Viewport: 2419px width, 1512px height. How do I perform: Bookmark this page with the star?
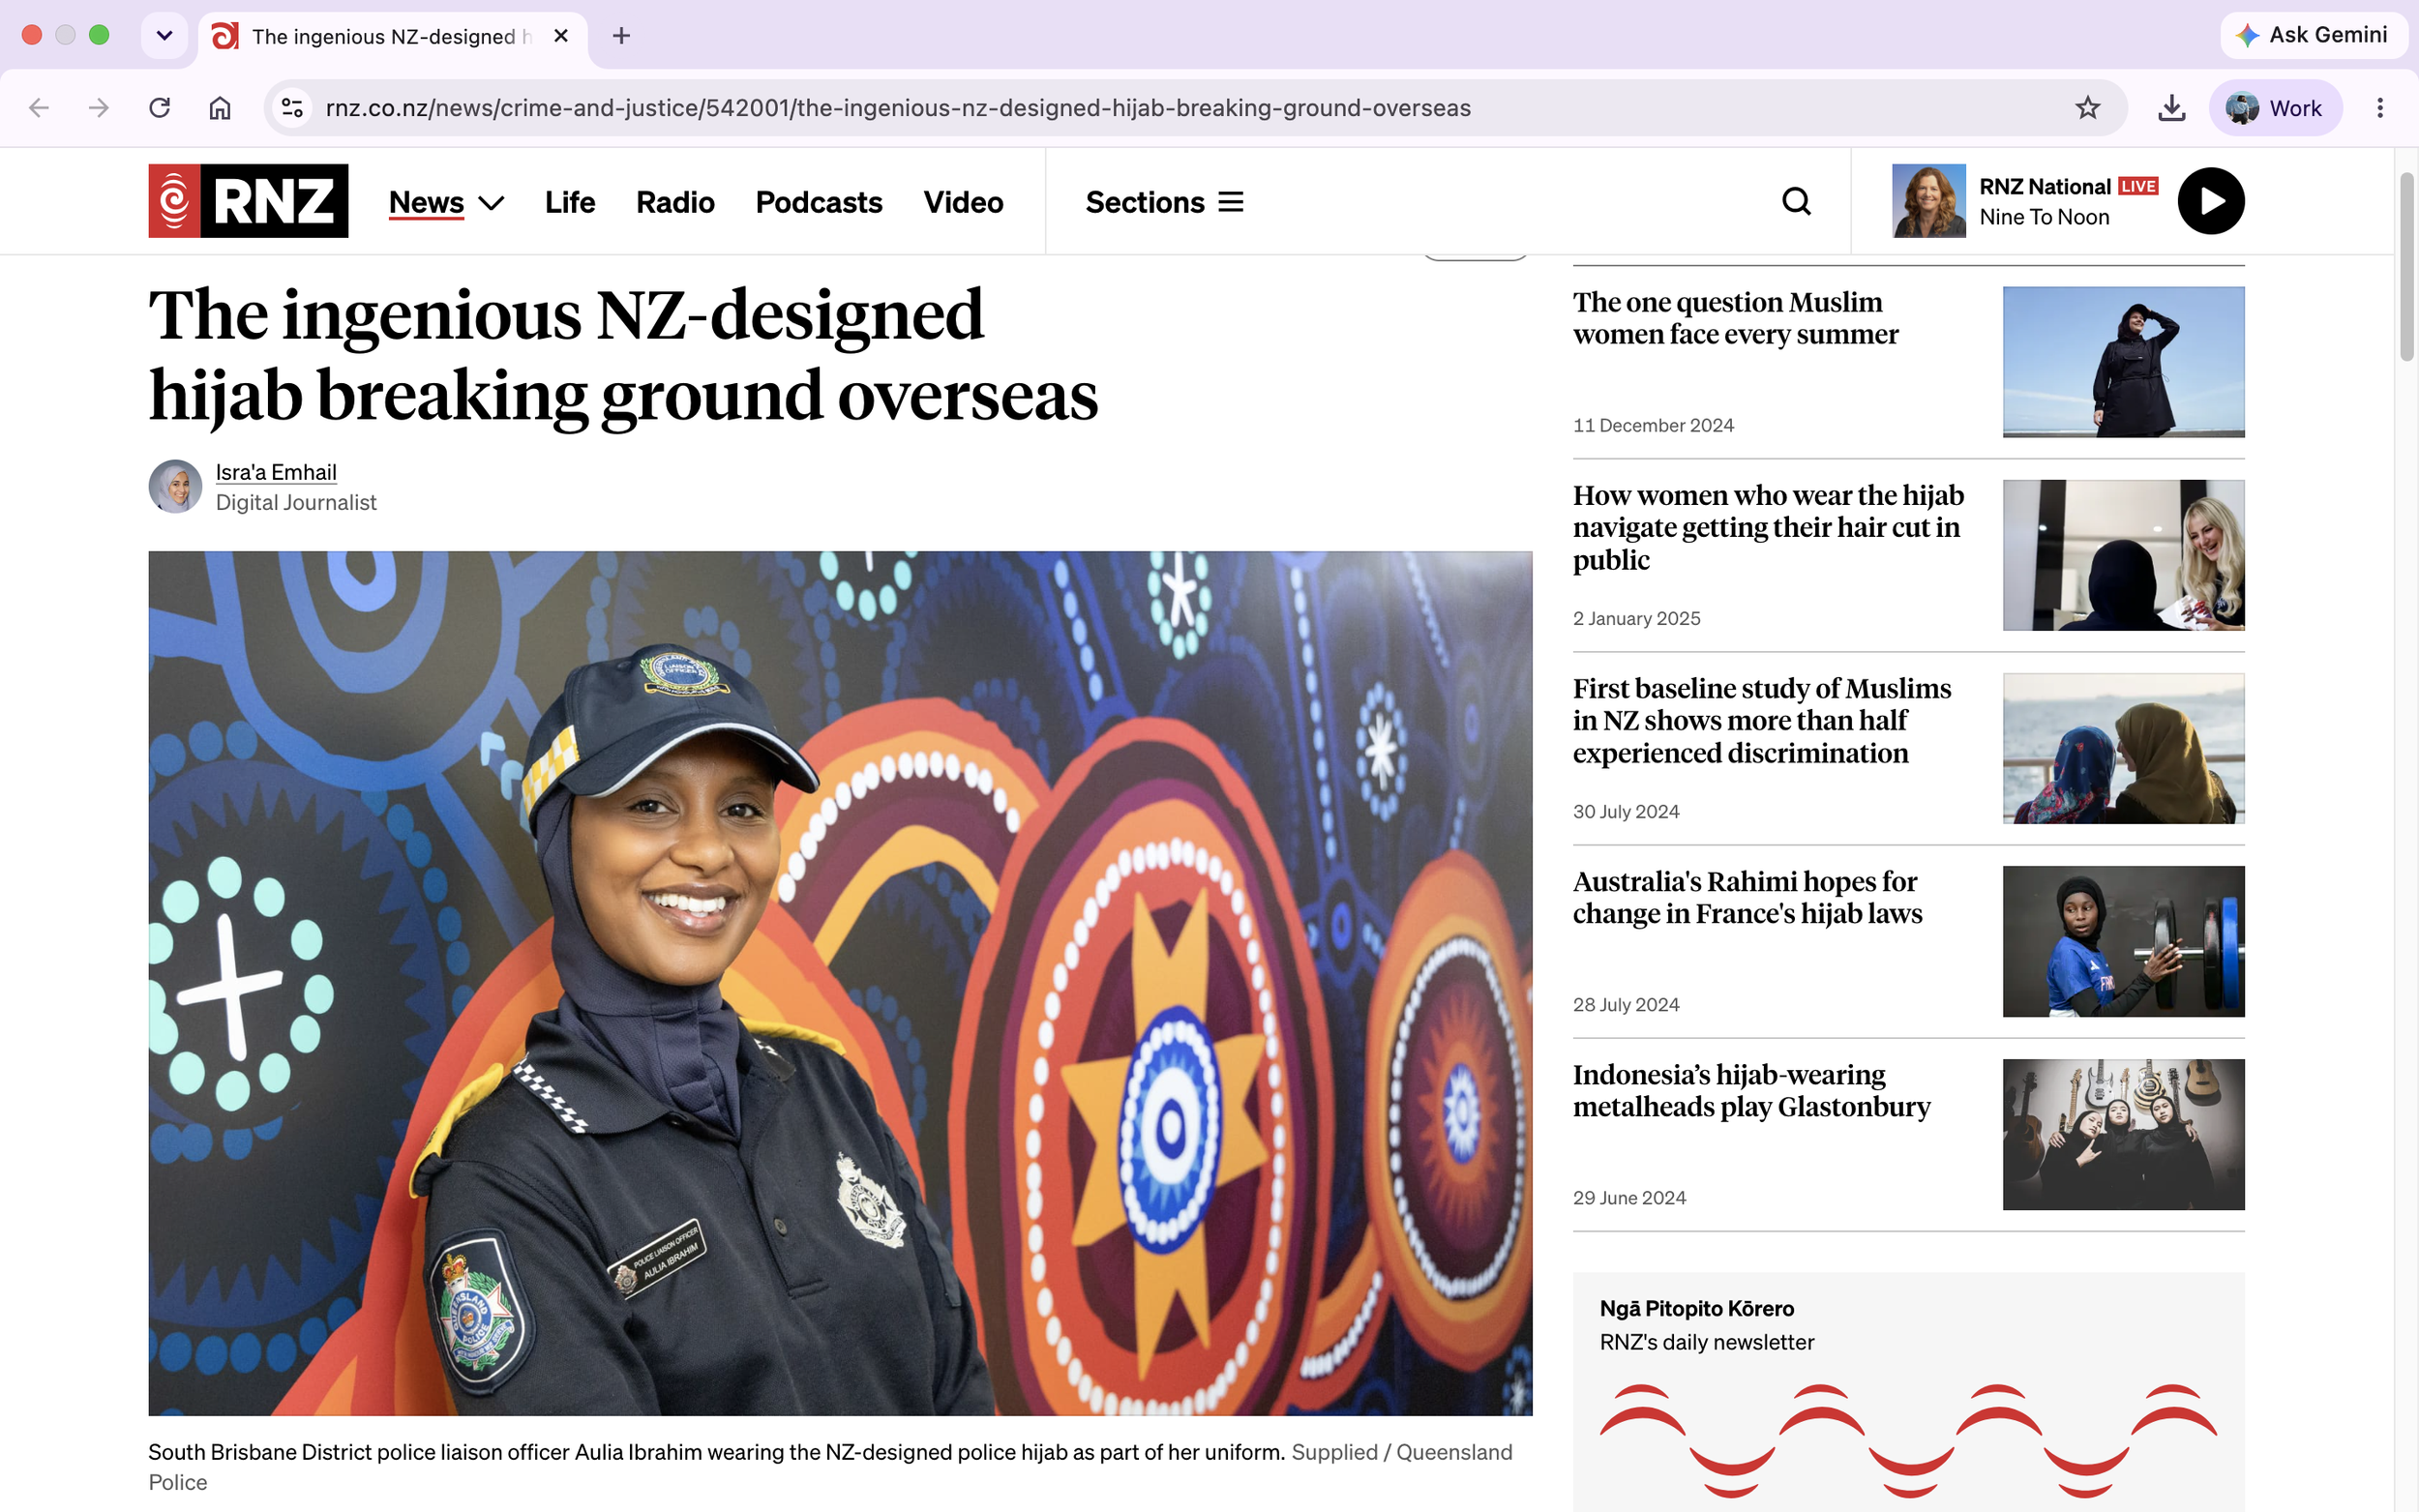point(2087,108)
